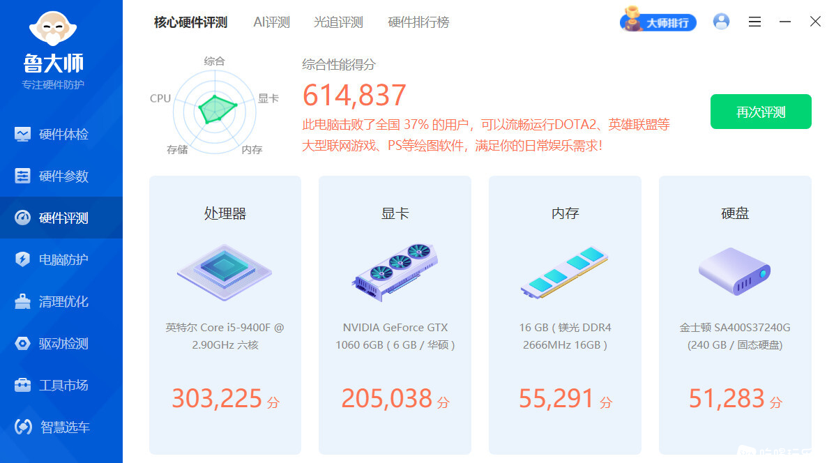Open the hamburger main menu
Screen dimensions: 827x463
click(754, 22)
